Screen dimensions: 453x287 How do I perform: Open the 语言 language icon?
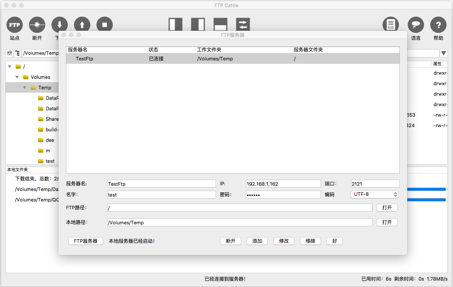pos(416,25)
